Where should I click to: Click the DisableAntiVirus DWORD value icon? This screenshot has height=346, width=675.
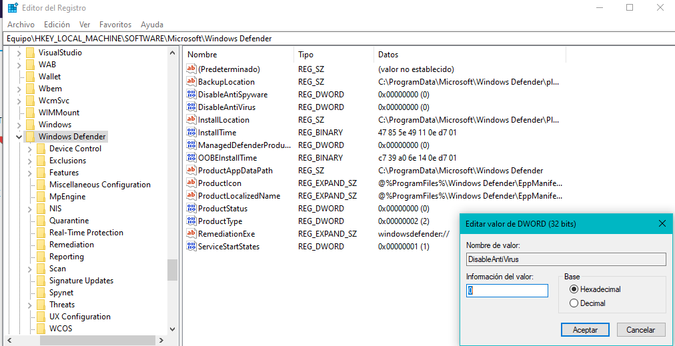pyautogui.click(x=191, y=107)
